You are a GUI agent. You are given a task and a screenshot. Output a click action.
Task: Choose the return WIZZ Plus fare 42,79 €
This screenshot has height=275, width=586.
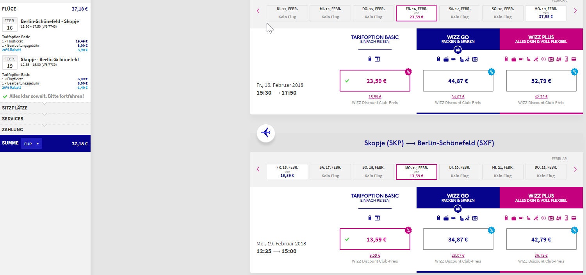(541, 240)
